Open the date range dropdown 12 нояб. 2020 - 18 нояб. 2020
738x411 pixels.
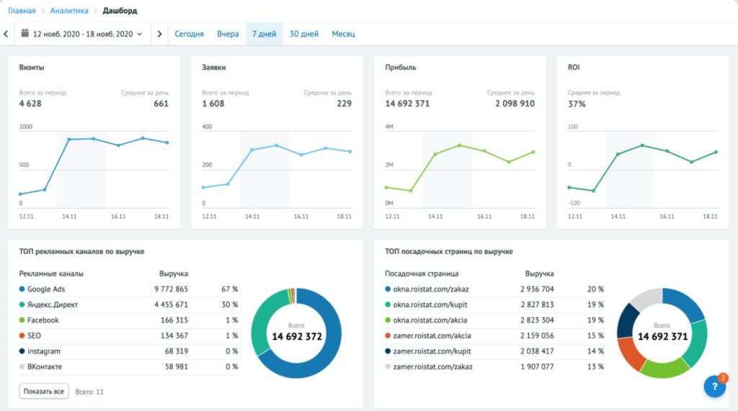click(83, 34)
